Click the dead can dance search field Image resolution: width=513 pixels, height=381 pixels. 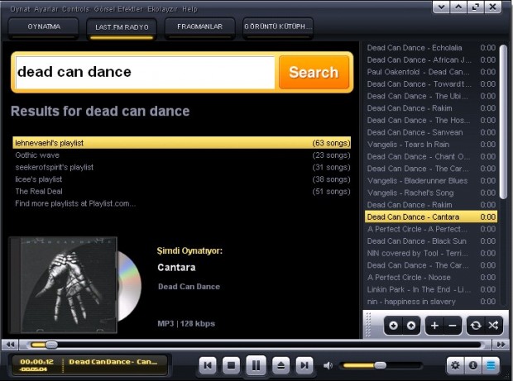click(x=146, y=72)
